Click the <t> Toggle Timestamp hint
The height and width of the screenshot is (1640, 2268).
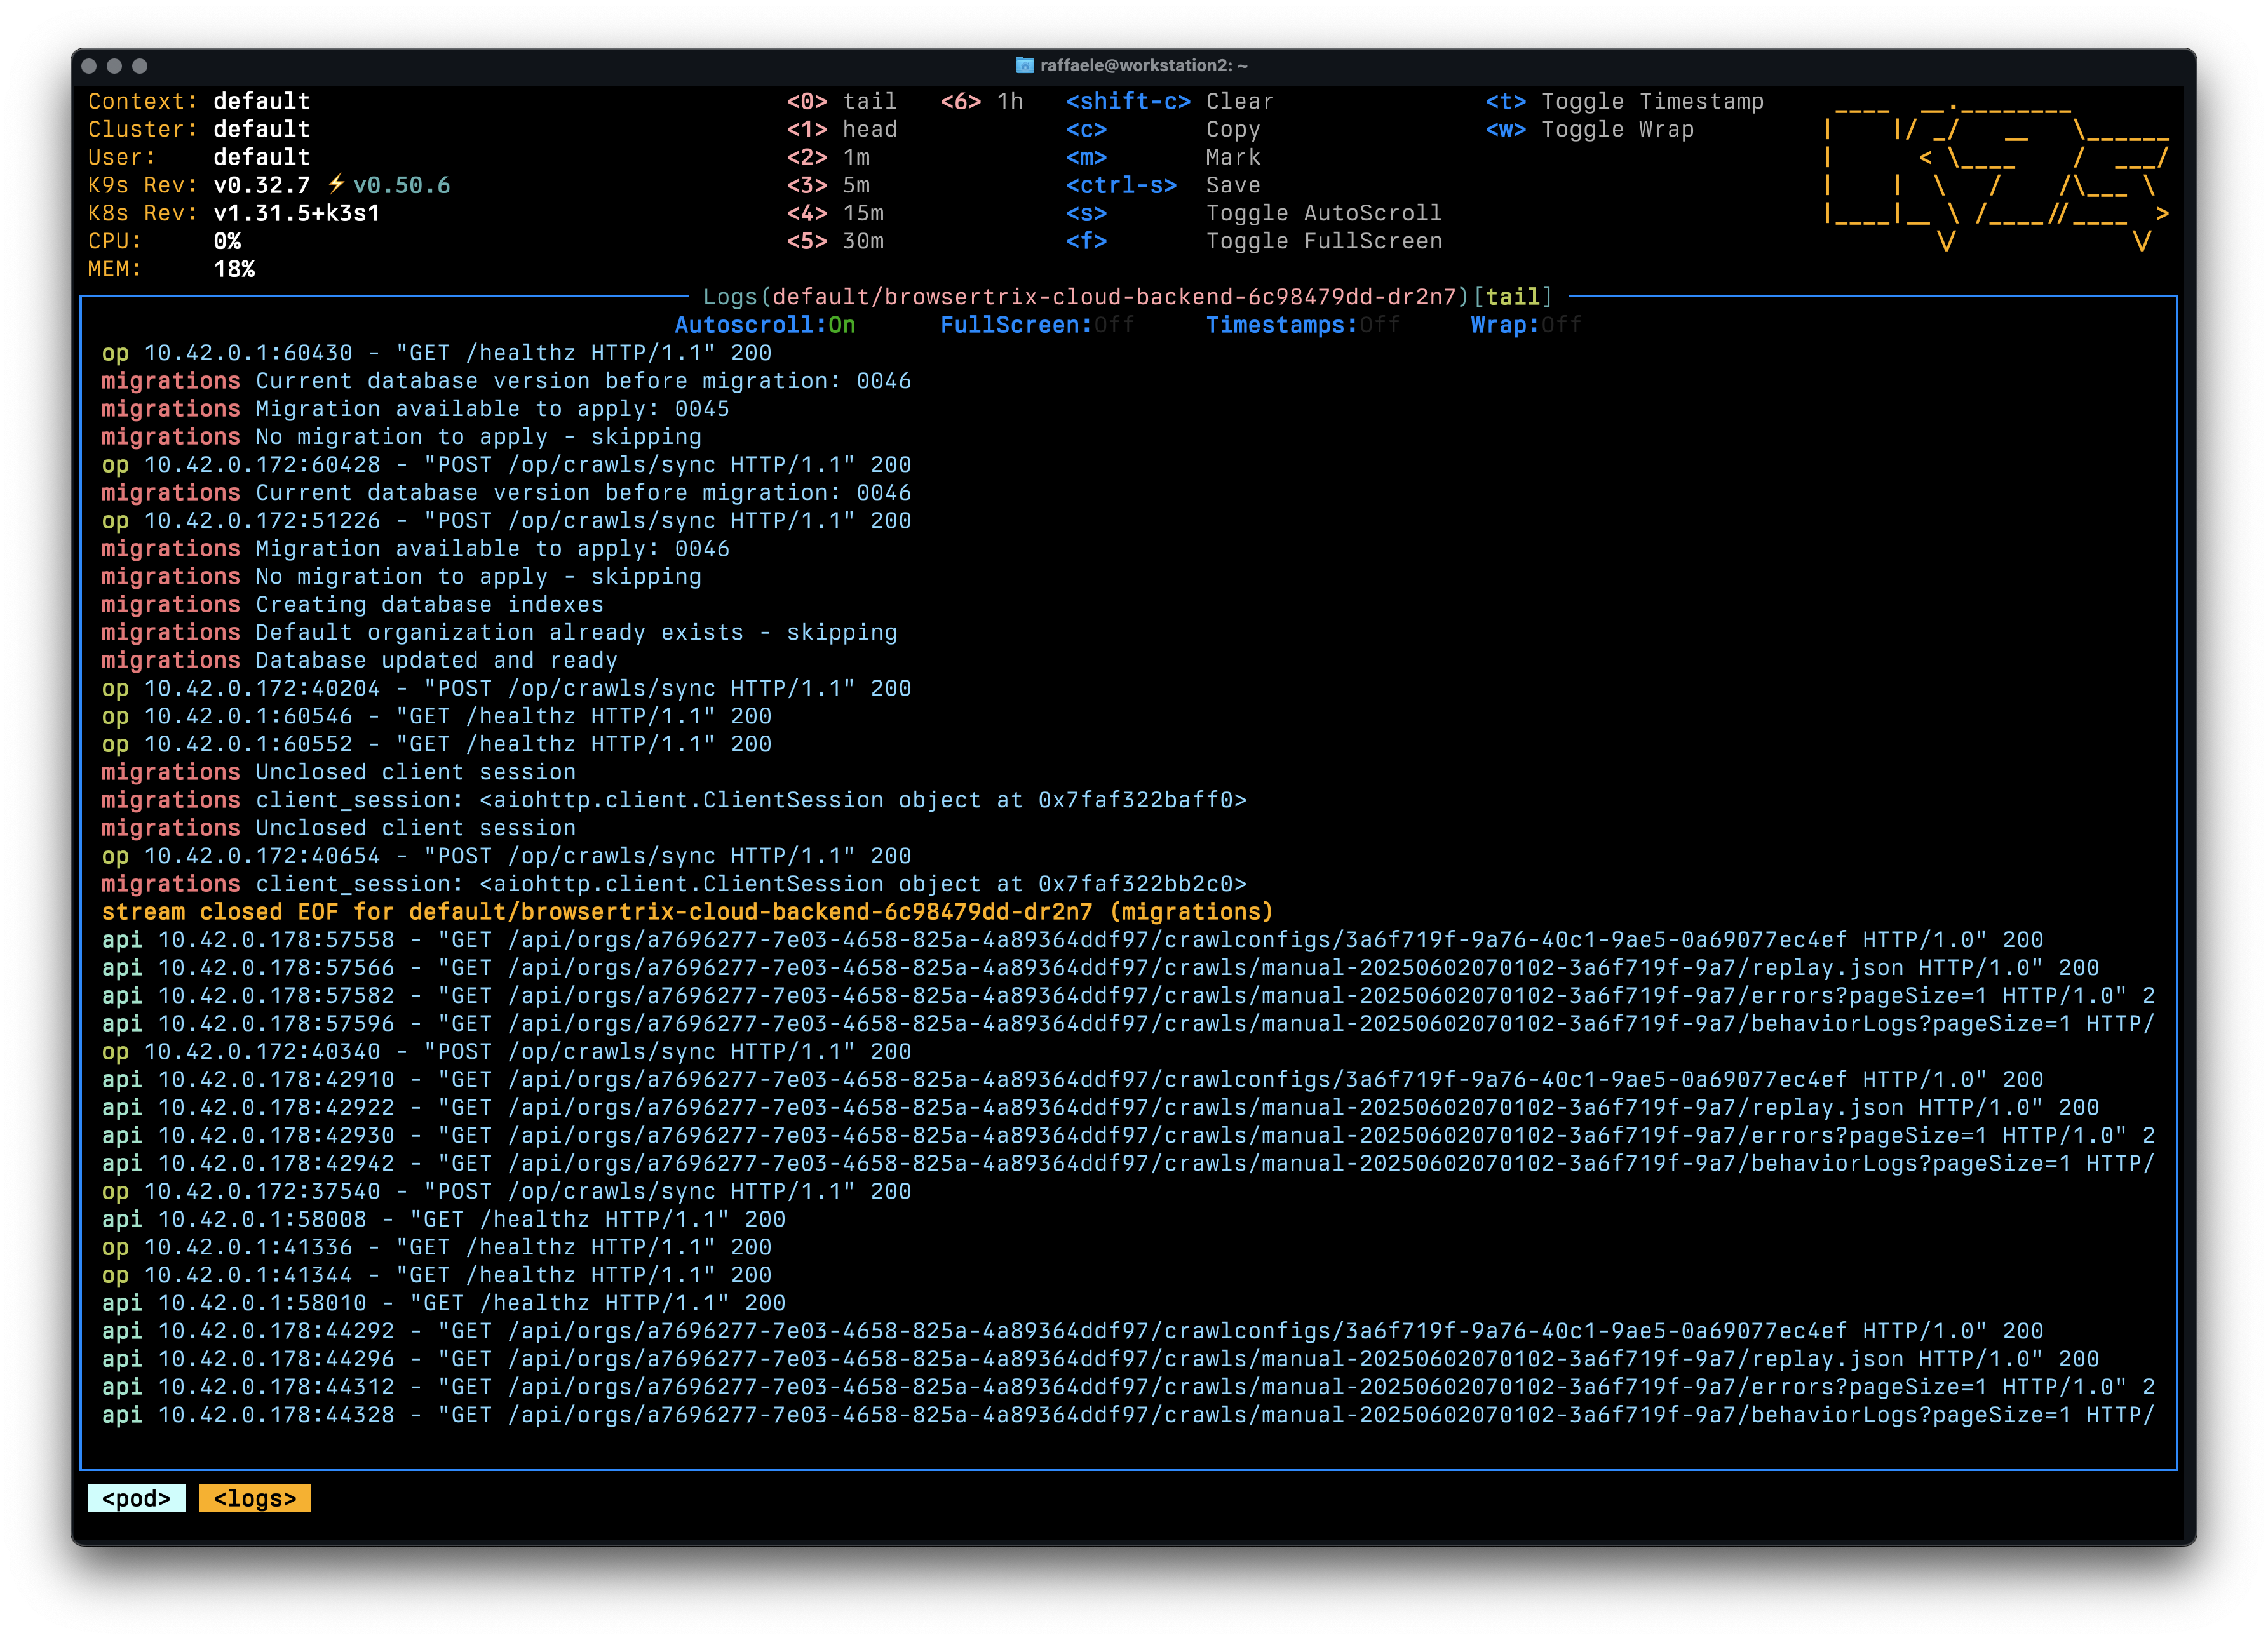tap(1624, 101)
